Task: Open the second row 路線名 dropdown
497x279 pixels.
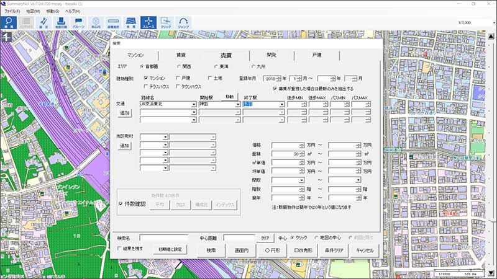Action: point(194,112)
